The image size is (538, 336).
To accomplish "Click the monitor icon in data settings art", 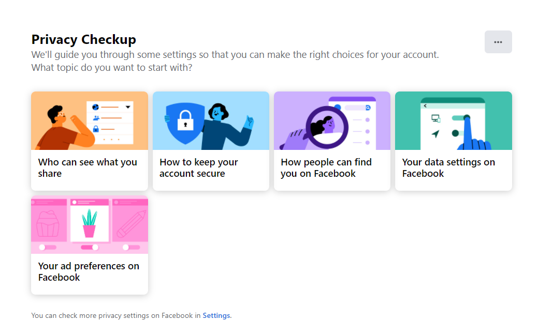I will [435, 118].
